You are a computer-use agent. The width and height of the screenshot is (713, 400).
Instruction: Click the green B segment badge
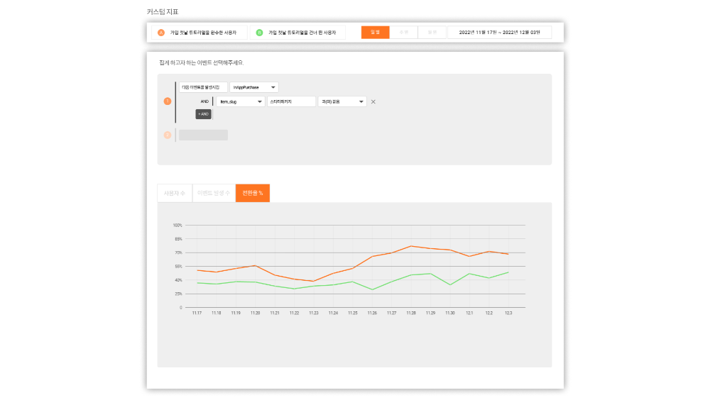(x=259, y=33)
